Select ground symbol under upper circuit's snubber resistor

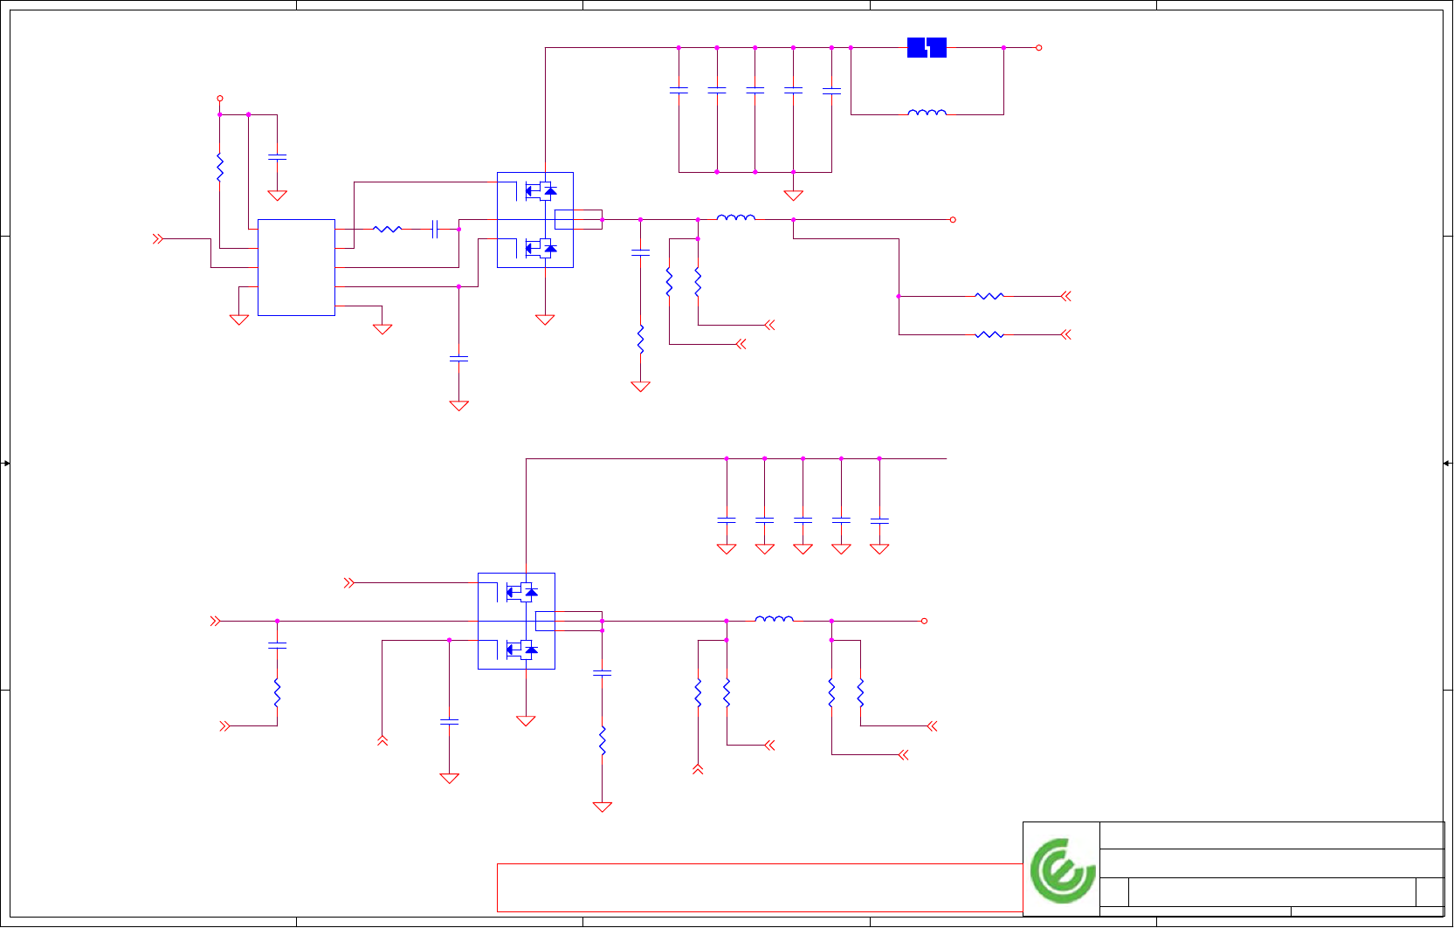(640, 387)
